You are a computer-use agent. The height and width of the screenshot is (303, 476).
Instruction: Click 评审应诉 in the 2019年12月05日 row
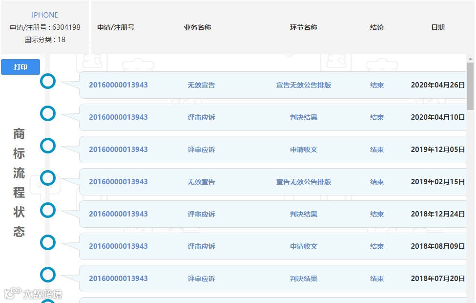point(201,150)
